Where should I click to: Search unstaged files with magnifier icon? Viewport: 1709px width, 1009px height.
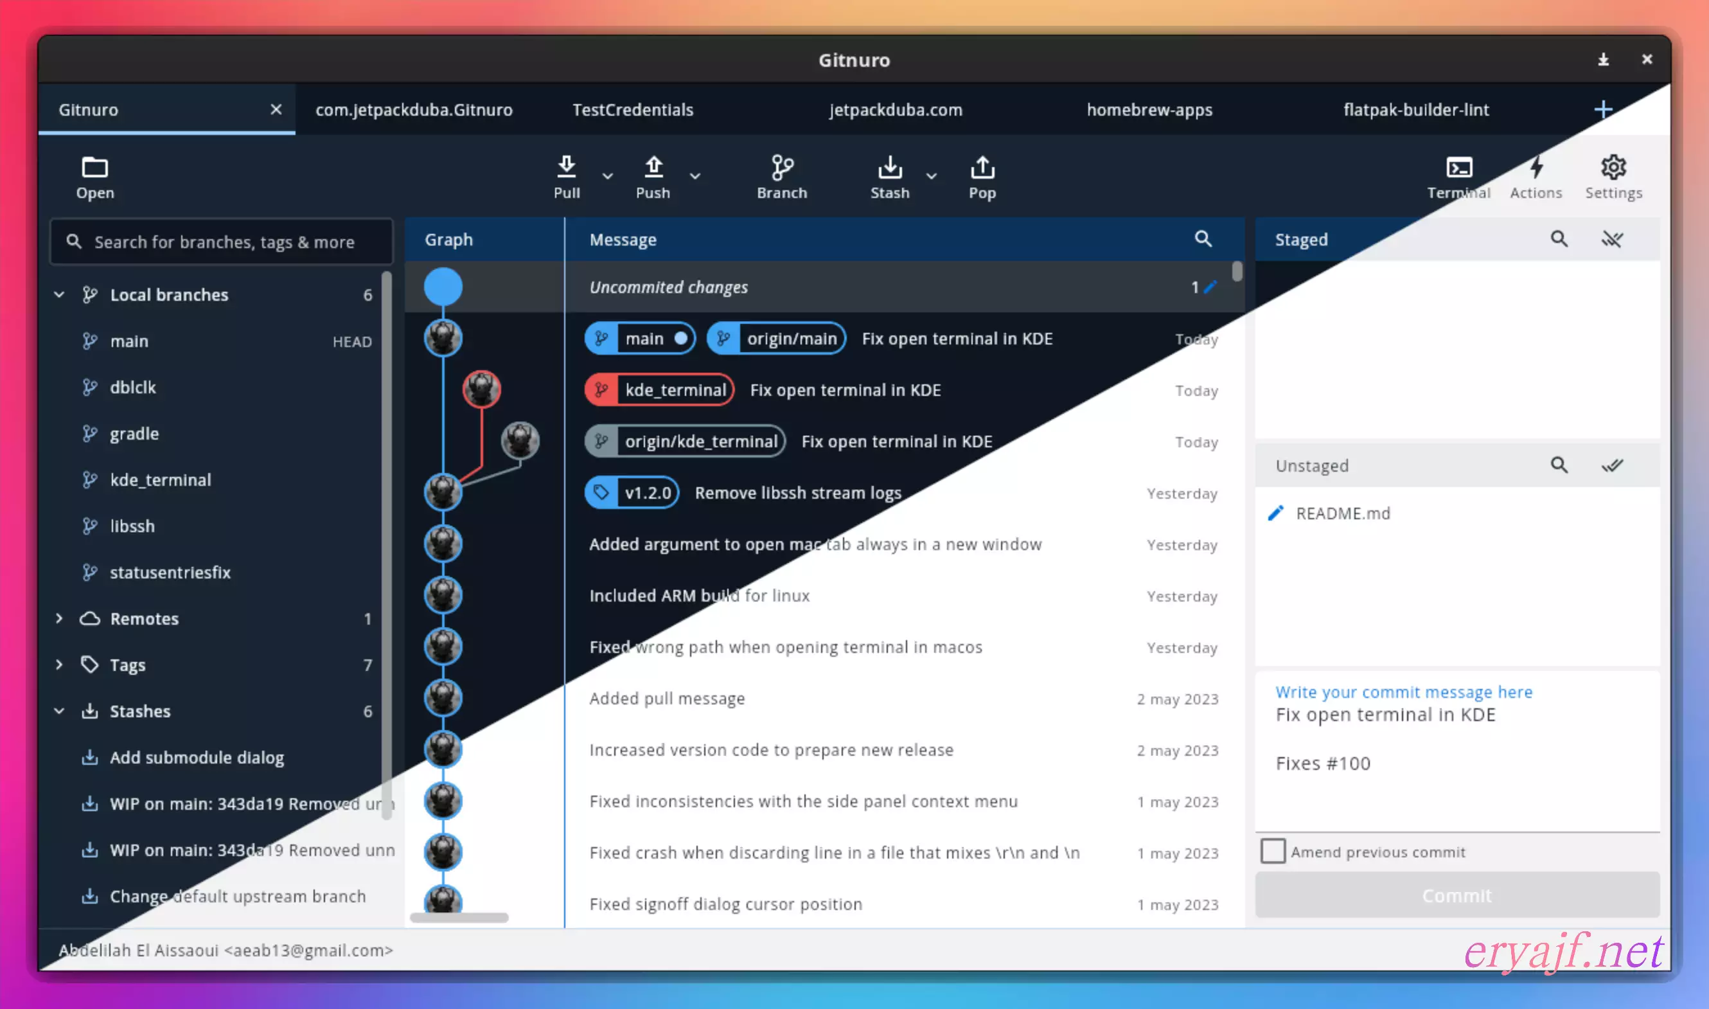coord(1559,465)
